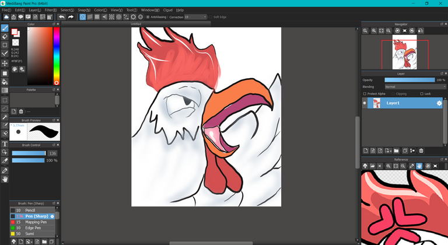Click the brush size value field 136
The height and width of the screenshot is (245, 448).
tap(52, 153)
